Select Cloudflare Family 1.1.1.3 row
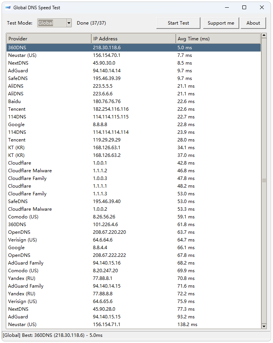This screenshot has width=273, height=343. [134, 193]
